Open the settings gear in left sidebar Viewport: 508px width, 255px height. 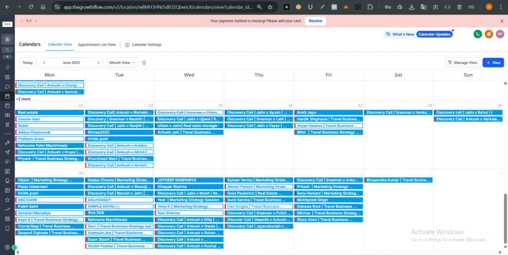[x=7, y=247]
